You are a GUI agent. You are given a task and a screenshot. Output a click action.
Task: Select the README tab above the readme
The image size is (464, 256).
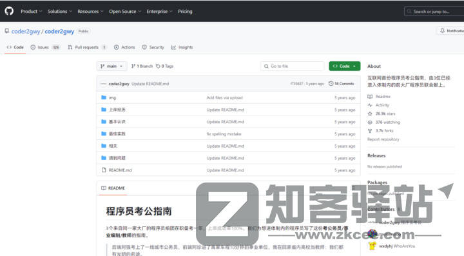(113, 188)
